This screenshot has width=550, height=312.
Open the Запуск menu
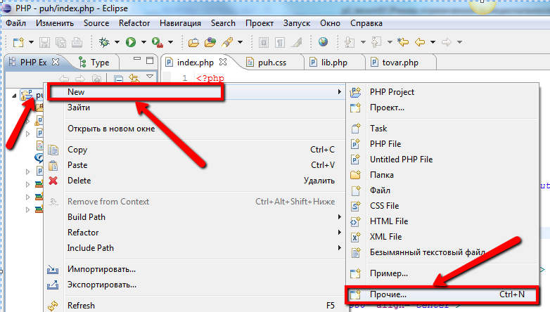pyautogui.click(x=297, y=23)
